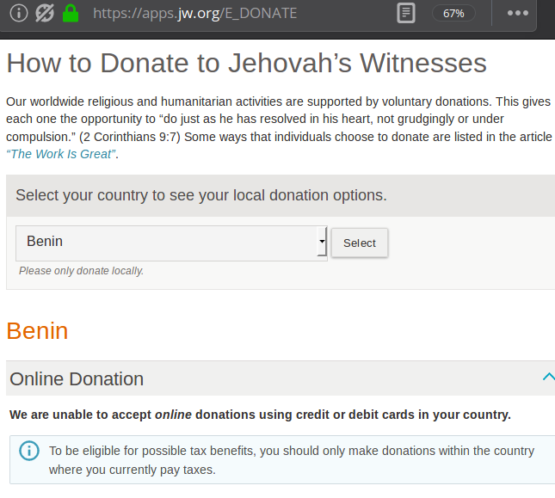Click the unable to accept online donations message

[260, 415]
